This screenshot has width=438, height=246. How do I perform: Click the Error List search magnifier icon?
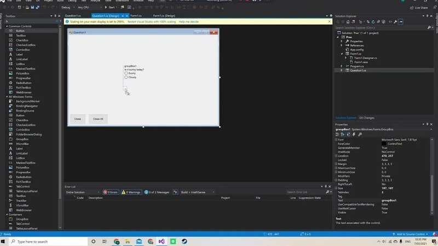coord(327,192)
